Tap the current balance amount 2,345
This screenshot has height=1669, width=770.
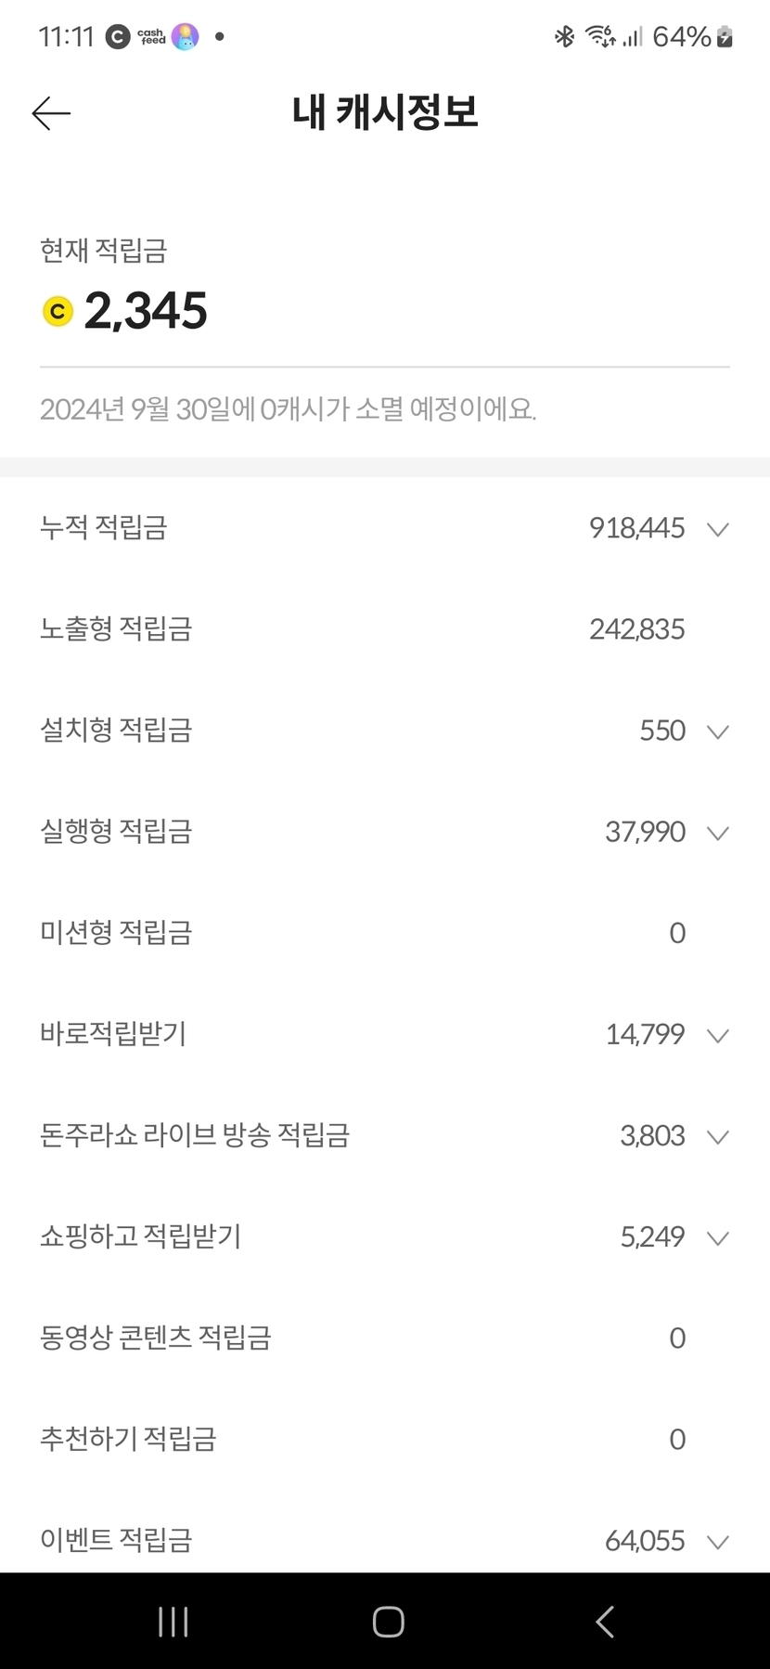pos(146,311)
